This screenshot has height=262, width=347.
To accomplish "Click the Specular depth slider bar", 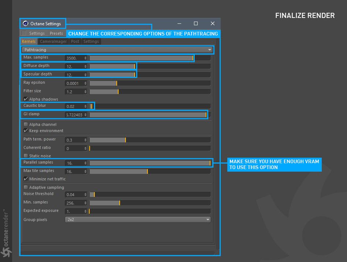I will click(x=150, y=75).
